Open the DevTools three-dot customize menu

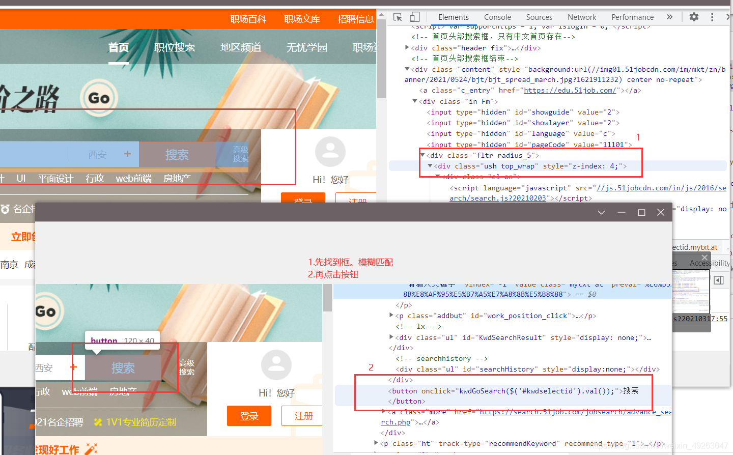[x=712, y=17]
